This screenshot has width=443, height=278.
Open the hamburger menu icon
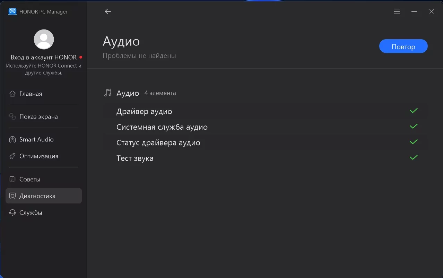coord(397,11)
